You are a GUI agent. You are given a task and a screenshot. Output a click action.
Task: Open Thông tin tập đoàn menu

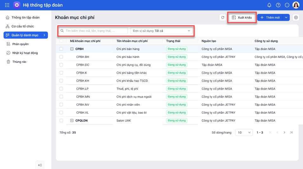[x=26, y=17]
